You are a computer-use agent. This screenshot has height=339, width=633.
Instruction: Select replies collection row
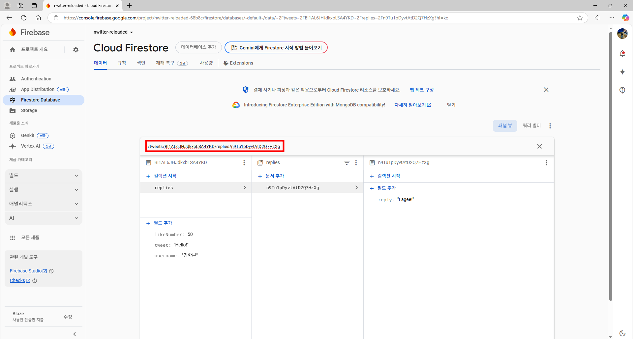[x=196, y=187]
